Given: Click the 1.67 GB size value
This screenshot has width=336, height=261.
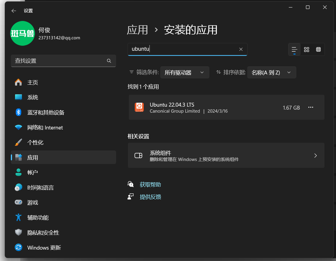Looking at the screenshot, I should coord(291,108).
